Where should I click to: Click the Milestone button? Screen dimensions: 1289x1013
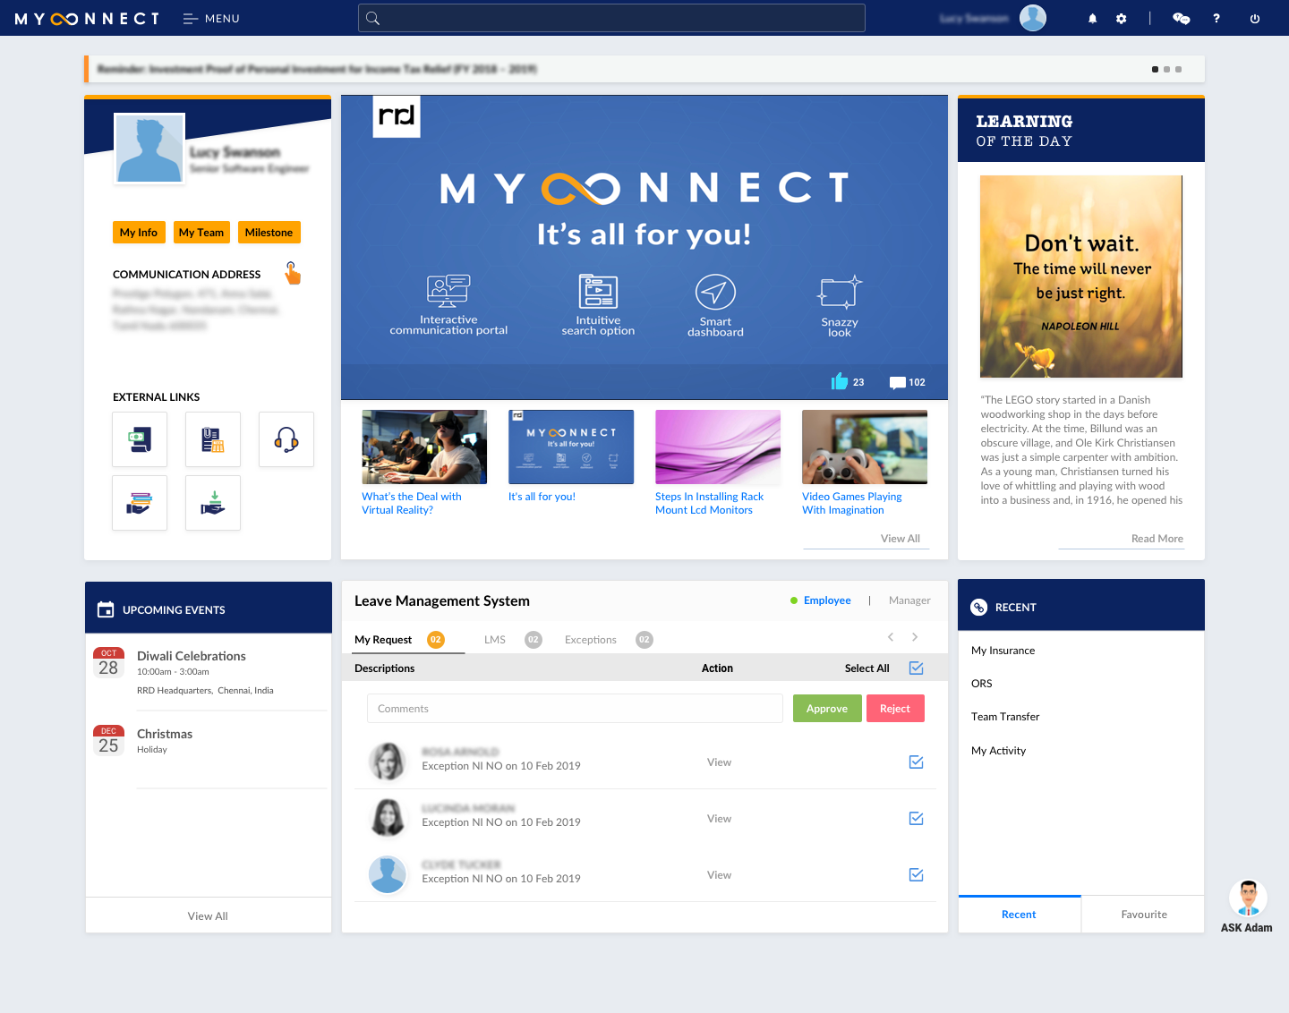(x=269, y=233)
